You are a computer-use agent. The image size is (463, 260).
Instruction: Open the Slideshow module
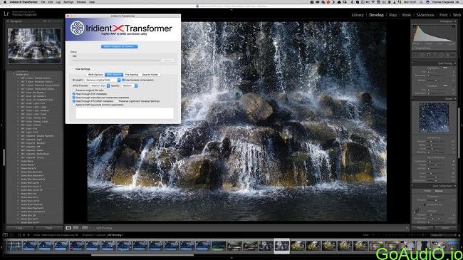pyautogui.click(x=425, y=15)
